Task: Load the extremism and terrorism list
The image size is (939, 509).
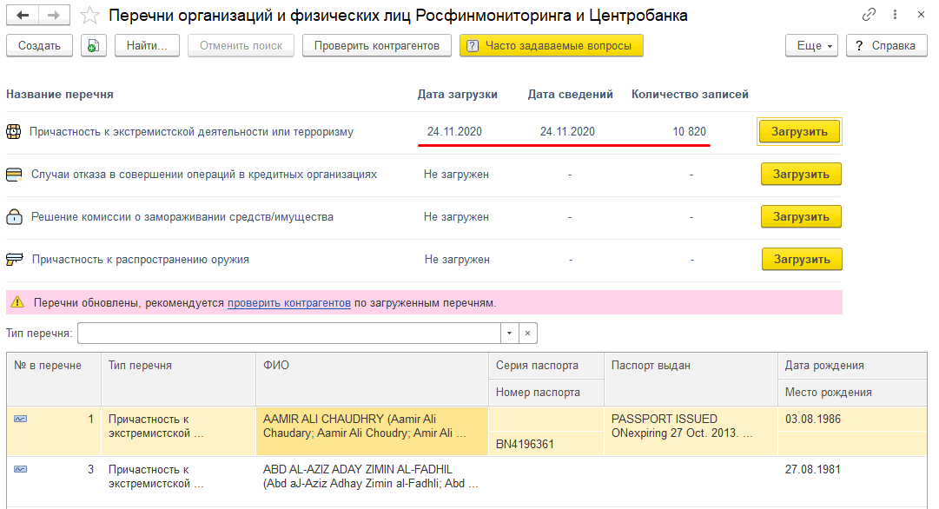Action: coord(799,132)
